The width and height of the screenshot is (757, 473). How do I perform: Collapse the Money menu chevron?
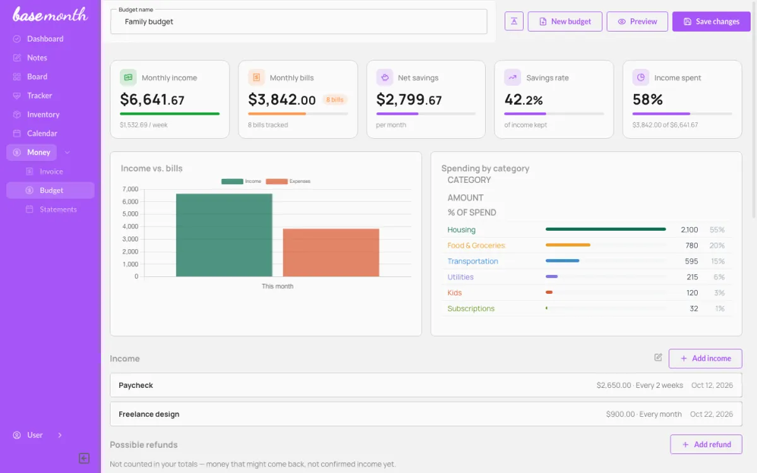[x=67, y=153]
